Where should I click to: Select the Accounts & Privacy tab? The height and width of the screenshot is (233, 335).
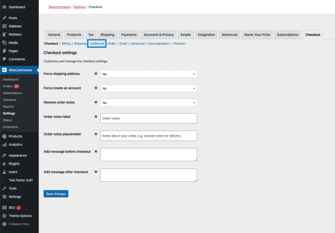coord(159,35)
